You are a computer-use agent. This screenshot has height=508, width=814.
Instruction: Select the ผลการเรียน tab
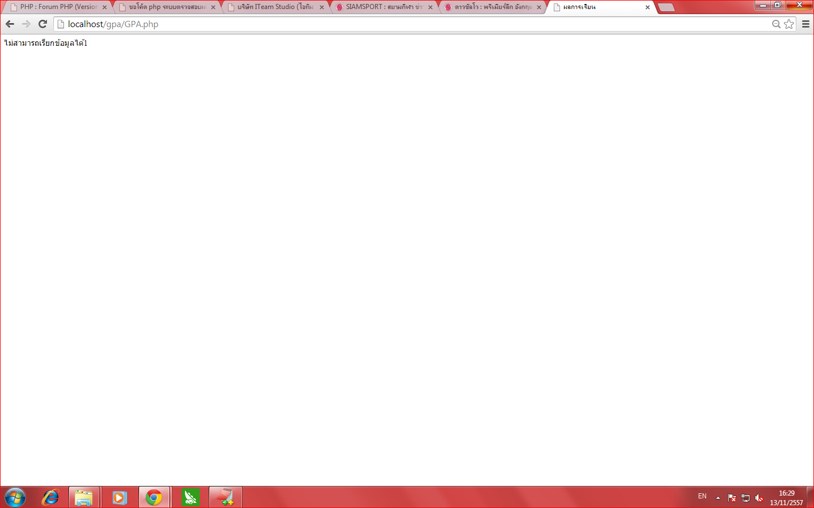pyautogui.click(x=601, y=7)
